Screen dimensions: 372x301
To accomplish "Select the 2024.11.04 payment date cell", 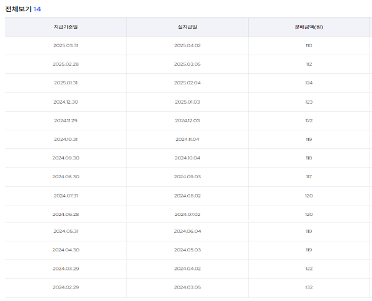I will tap(187, 139).
